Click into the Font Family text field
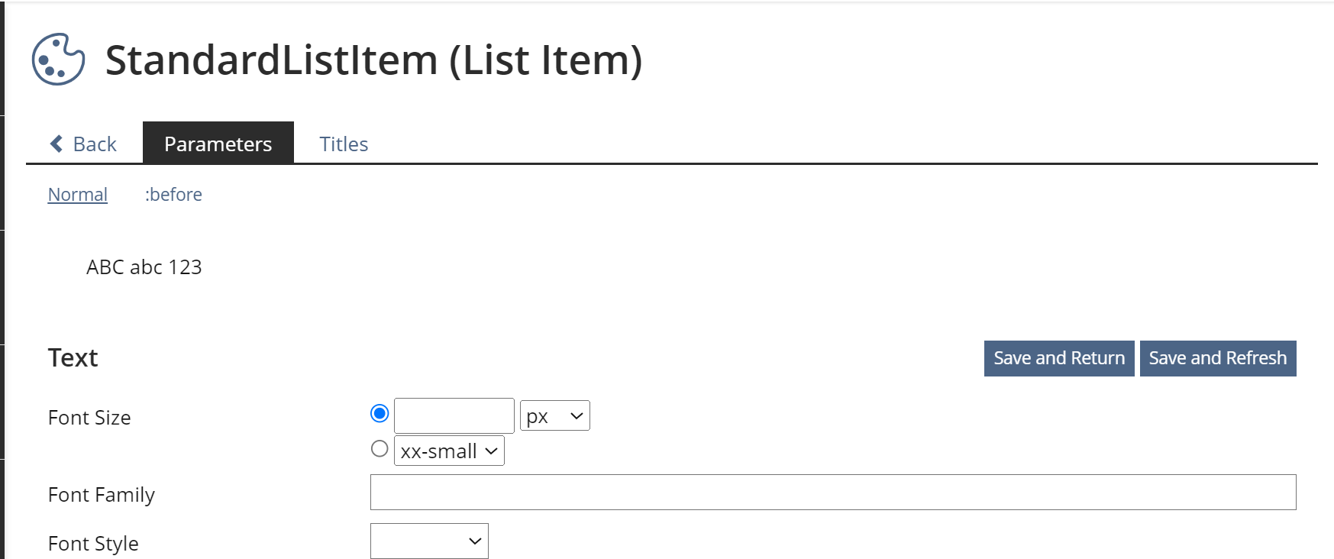 tap(832, 493)
